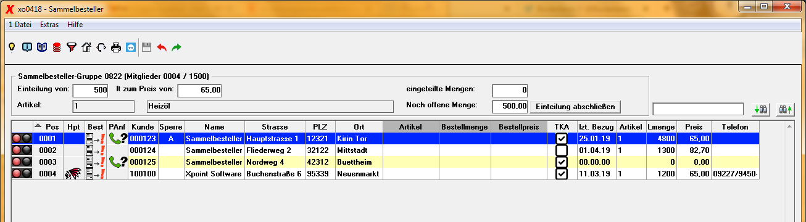The width and height of the screenshot is (806, 222).
Task: Click order document icon in row 0004
Action: (x=96, y=174)
